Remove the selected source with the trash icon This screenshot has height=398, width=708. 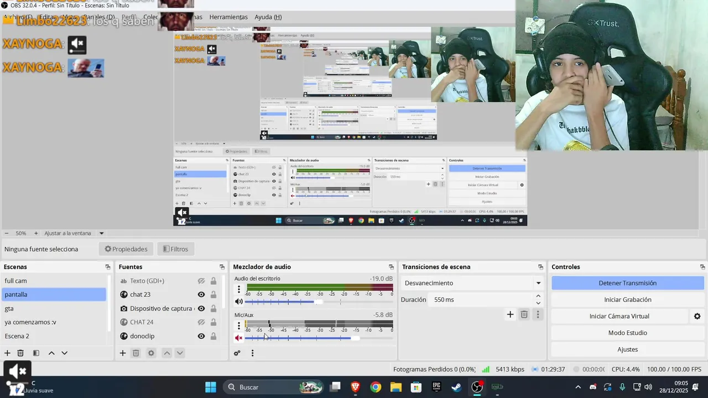tap(136, 353)
